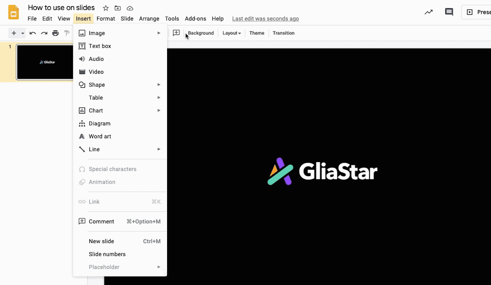
Task: Select New slide menu entry
Action: (120, 241)
